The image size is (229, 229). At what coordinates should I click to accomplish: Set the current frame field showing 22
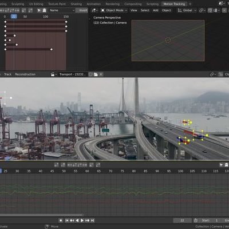coord(182,220)
